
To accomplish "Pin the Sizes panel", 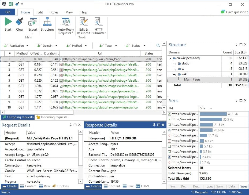I will point(236,100).
